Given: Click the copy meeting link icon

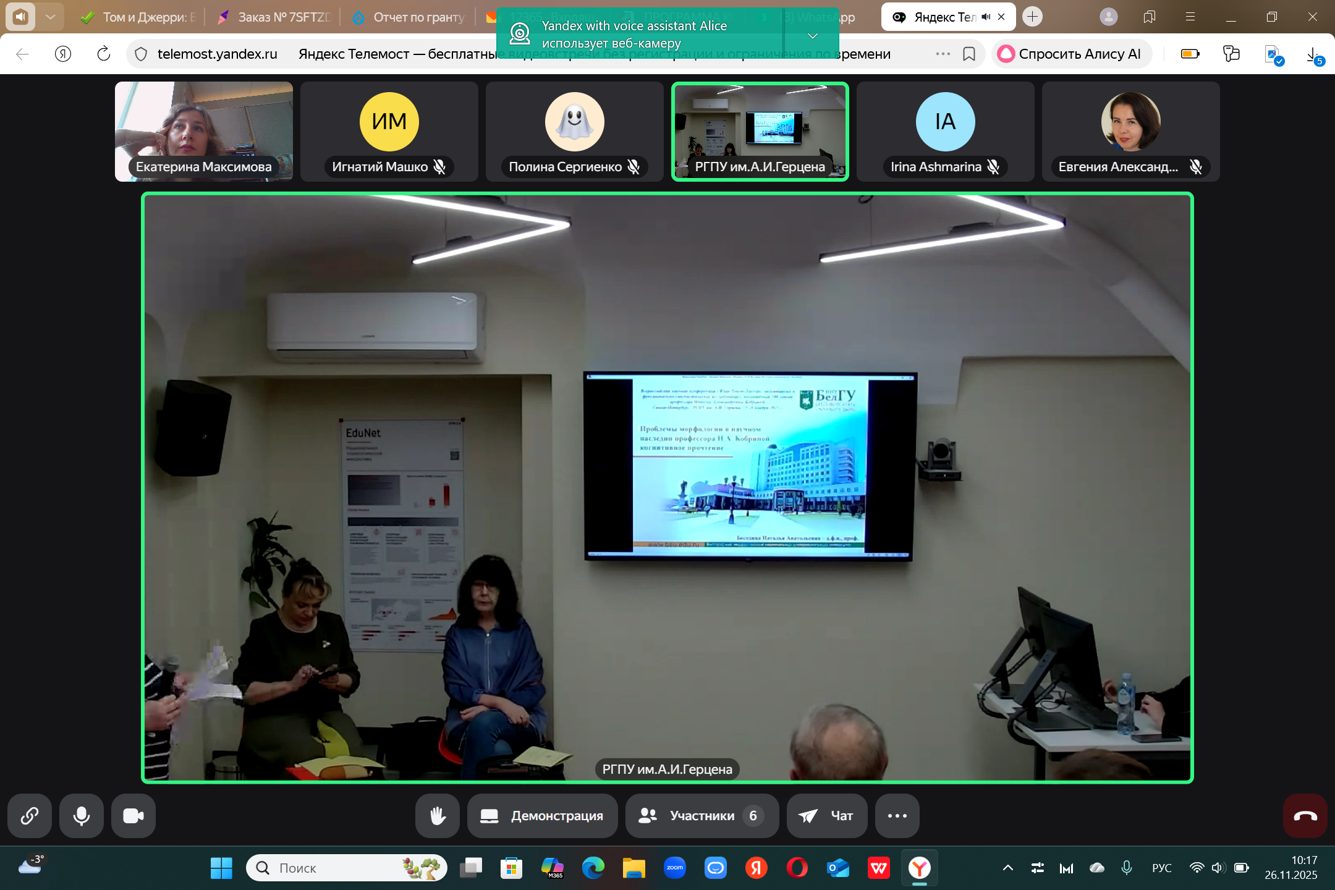Looking at the screenshot, I should pos(29,816).
